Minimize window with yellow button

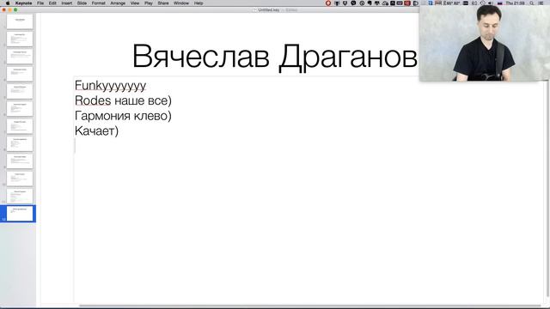click(9, 9)
